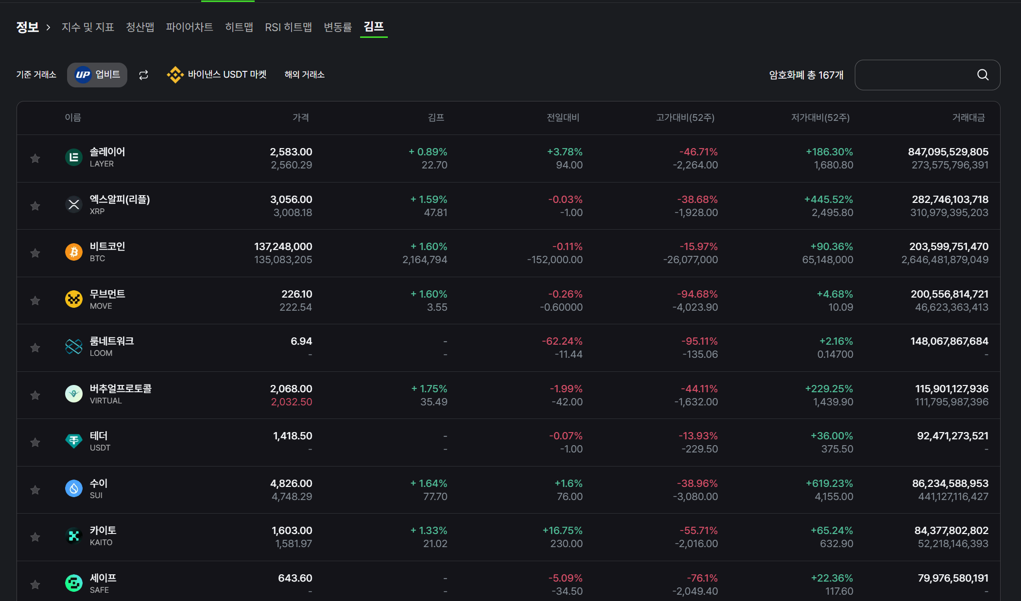Sort by 저가대비(52주) column header
The height and width of the screenshot is (601, 1021).
pos(820,117)
